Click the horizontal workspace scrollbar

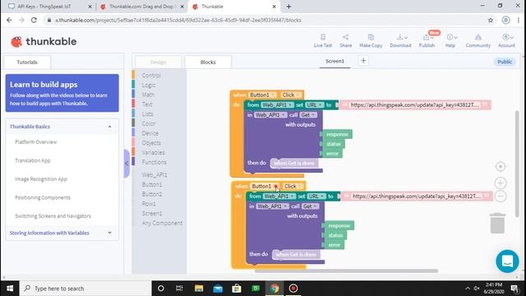pos(346,271)
